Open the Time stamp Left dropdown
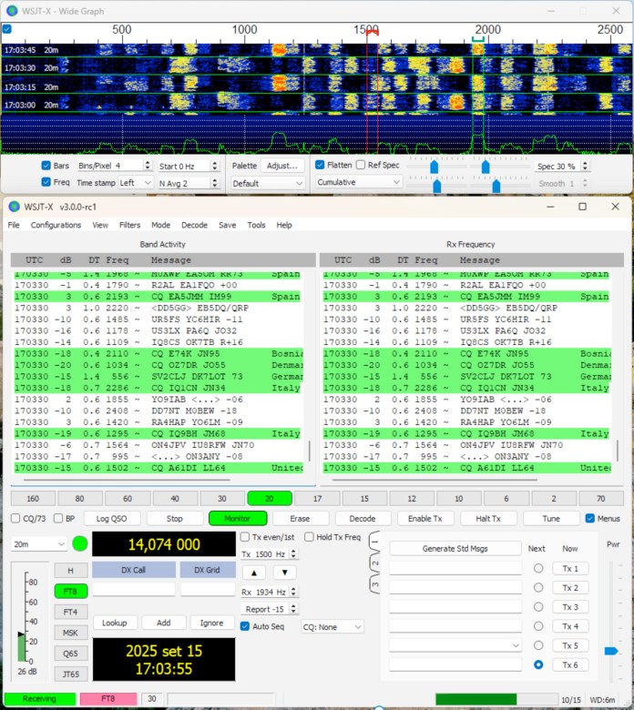 (x=136, y=182)
